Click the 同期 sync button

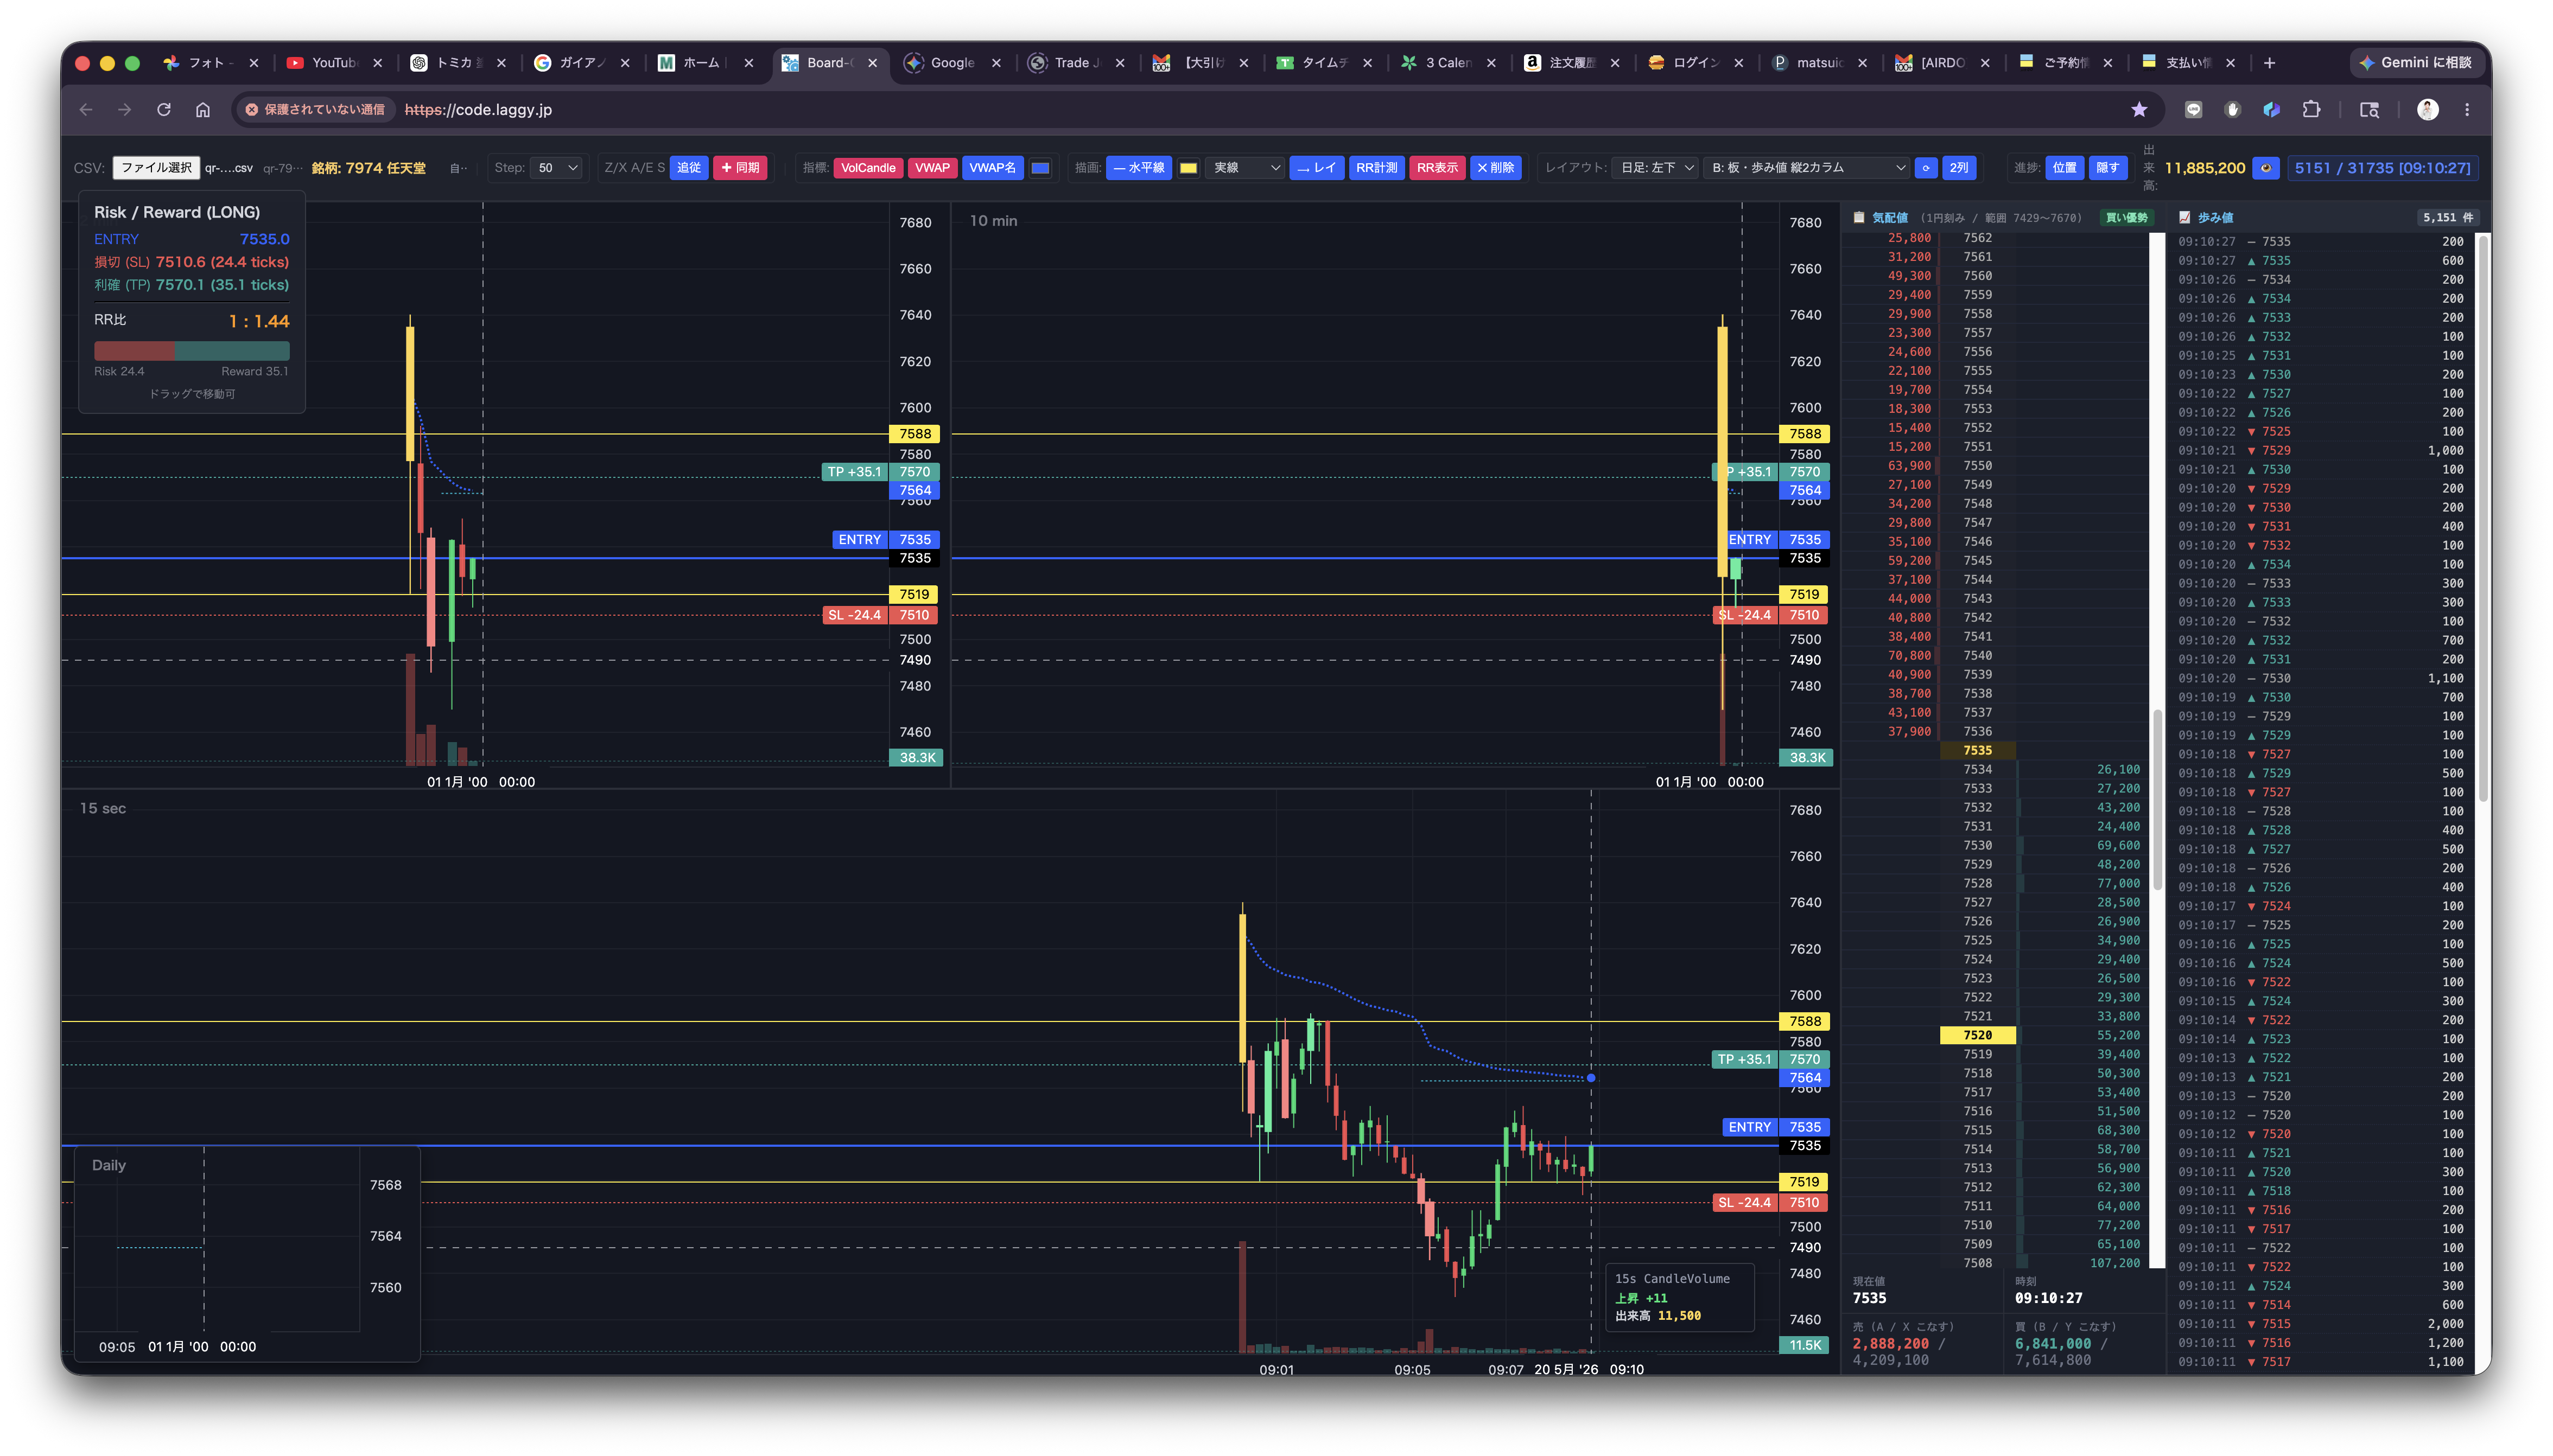click(x=740, y=168)
